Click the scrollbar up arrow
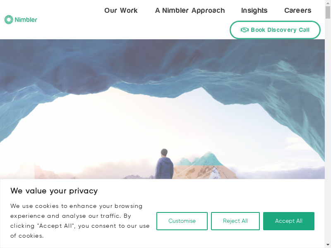This screenshot has width=331, height=248. coord(328,3)
